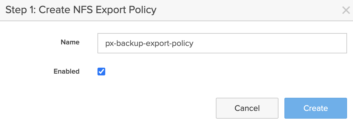Image resolution: width=353 pixels, height=124 pixels.
Task: Place cursor on the word "backup" in Name
Action: coord(127,43)
